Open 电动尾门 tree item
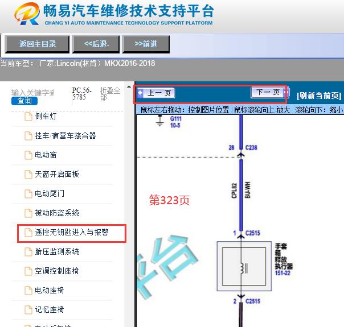Image resolution: width=344 pixels, height=327 pixels. (x=50, y=193)
